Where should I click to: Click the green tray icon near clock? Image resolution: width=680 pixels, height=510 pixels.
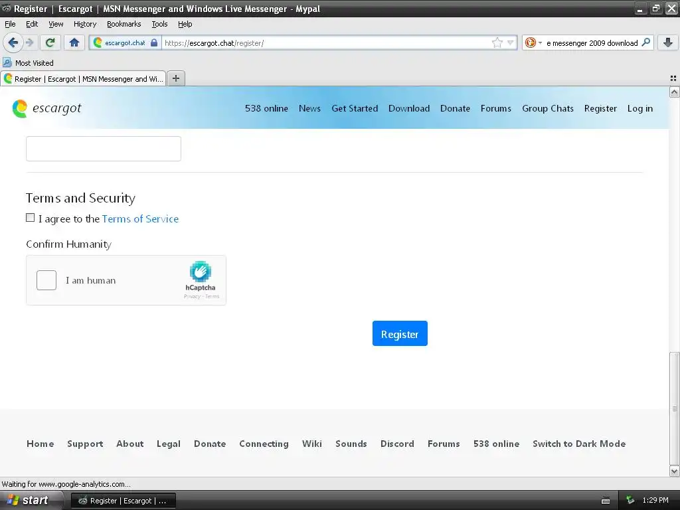(x=630, y=501)
